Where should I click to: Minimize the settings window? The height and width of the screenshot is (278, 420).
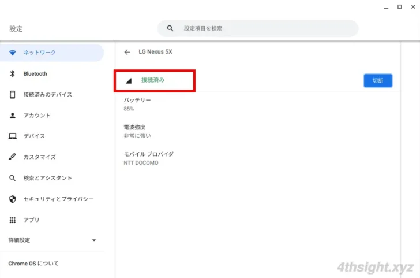[x=386, y=8]
